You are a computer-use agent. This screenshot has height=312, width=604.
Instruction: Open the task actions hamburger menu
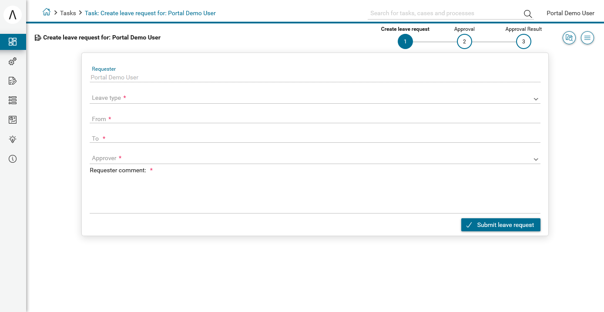pyautogui.click(x=587, y=38)
